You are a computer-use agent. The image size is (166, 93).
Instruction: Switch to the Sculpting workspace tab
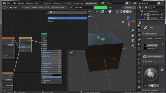click(x=67, y=4)
